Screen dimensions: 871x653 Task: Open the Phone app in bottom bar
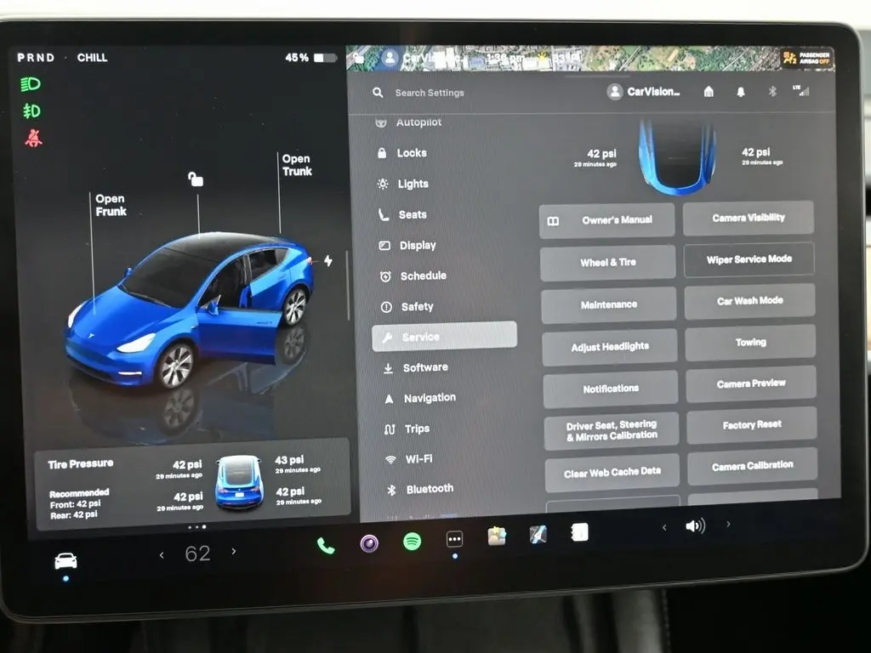[326, 545]
